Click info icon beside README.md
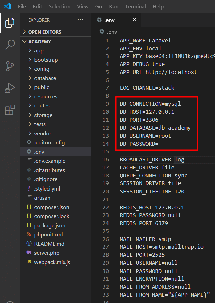Viewport: 215px width, 303px height. point(29,243)
